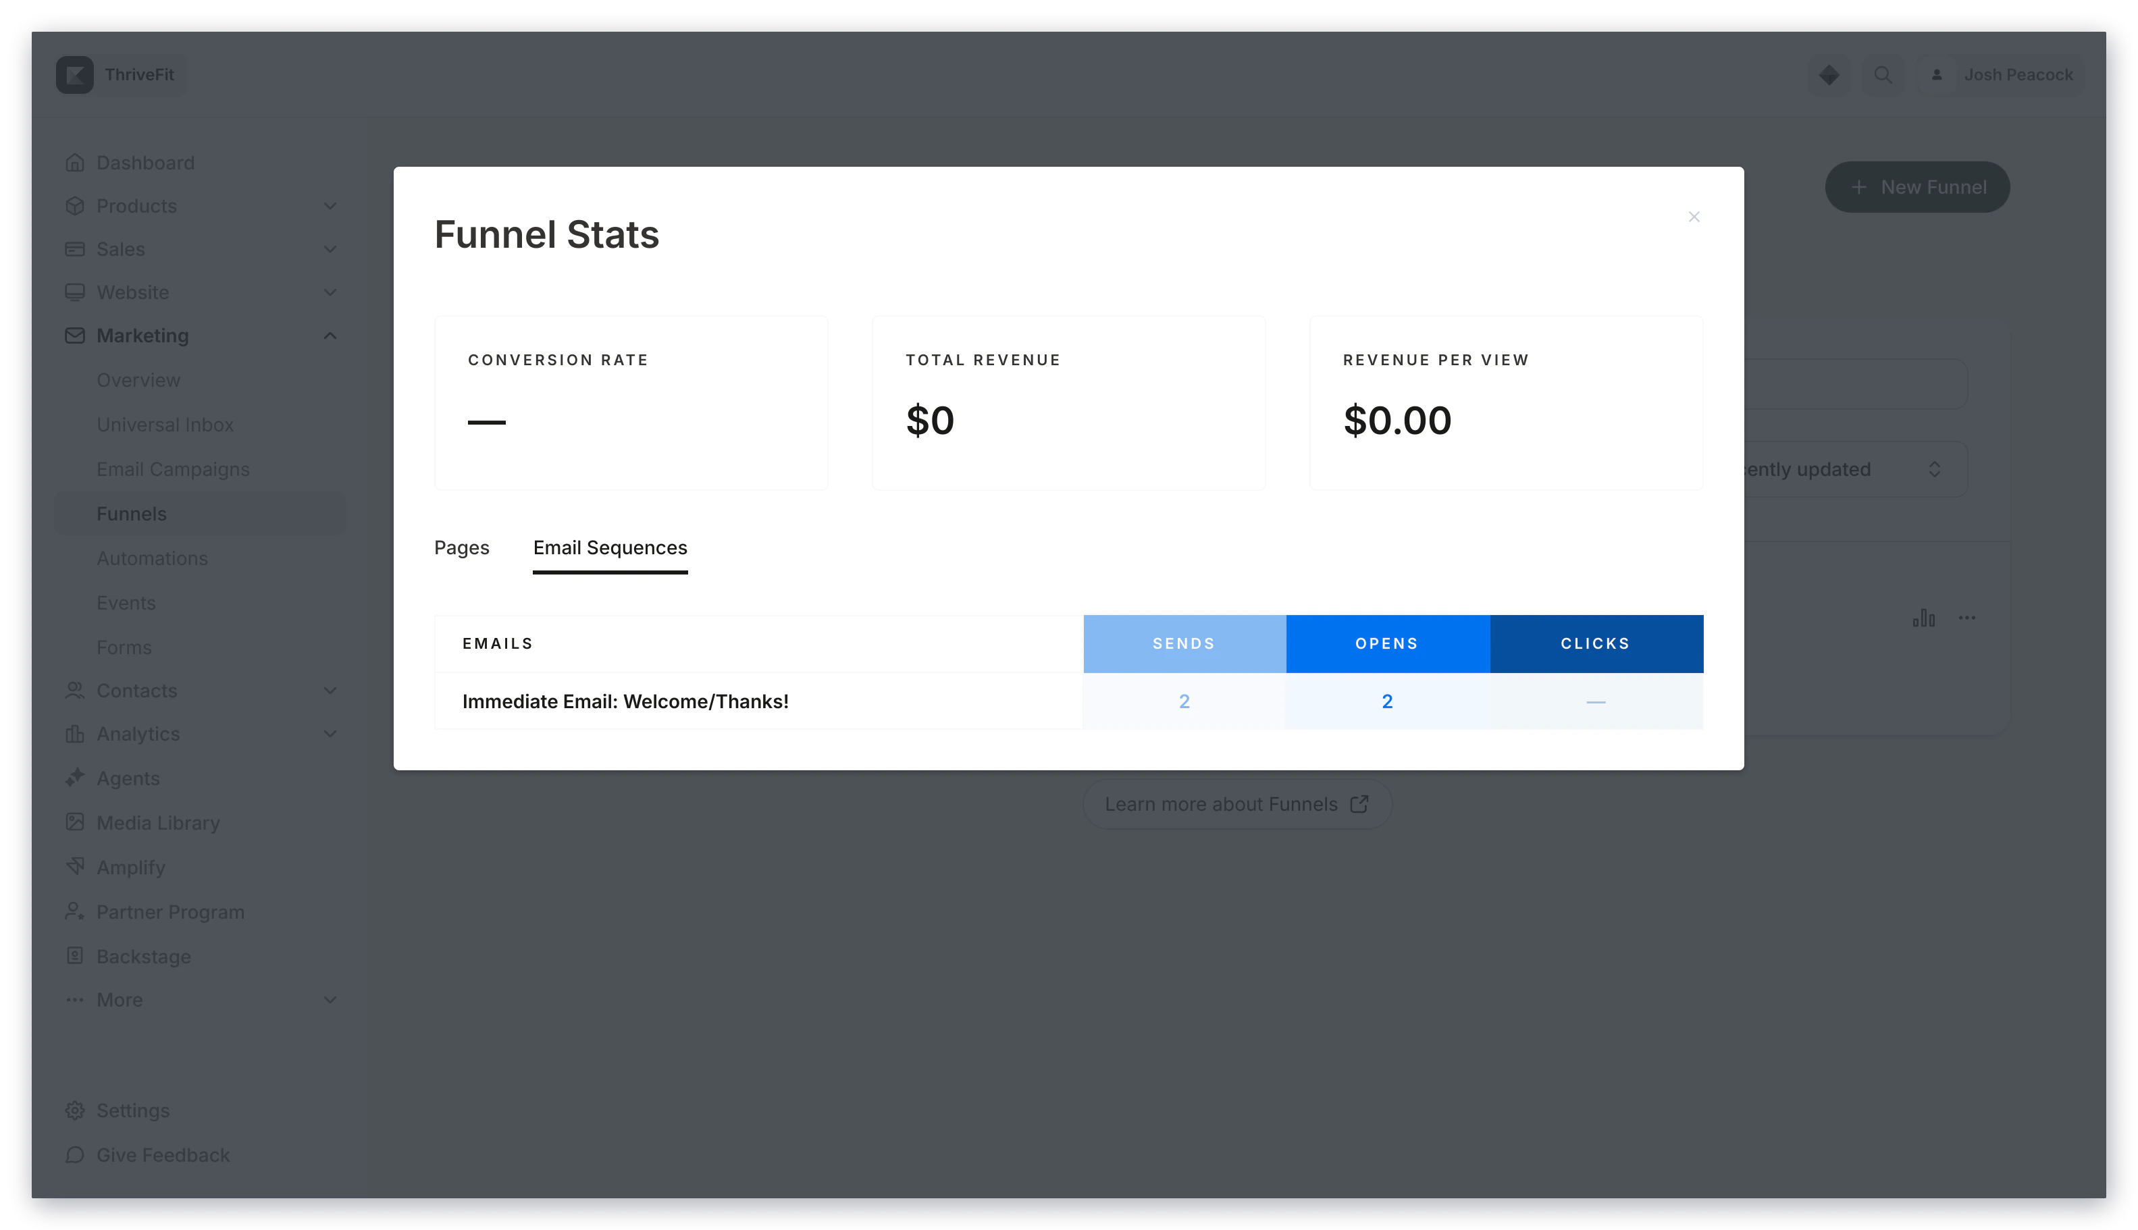
Task: Click the Partner Program person icon
Action: click(x=74, y=911)
